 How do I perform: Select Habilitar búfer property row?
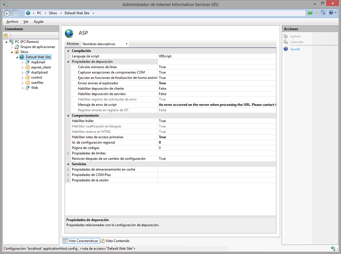(x=173, y=121)
